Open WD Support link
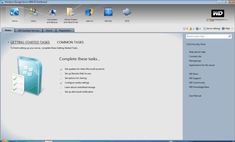Screen dimensions: 235x142 point(195,78)
